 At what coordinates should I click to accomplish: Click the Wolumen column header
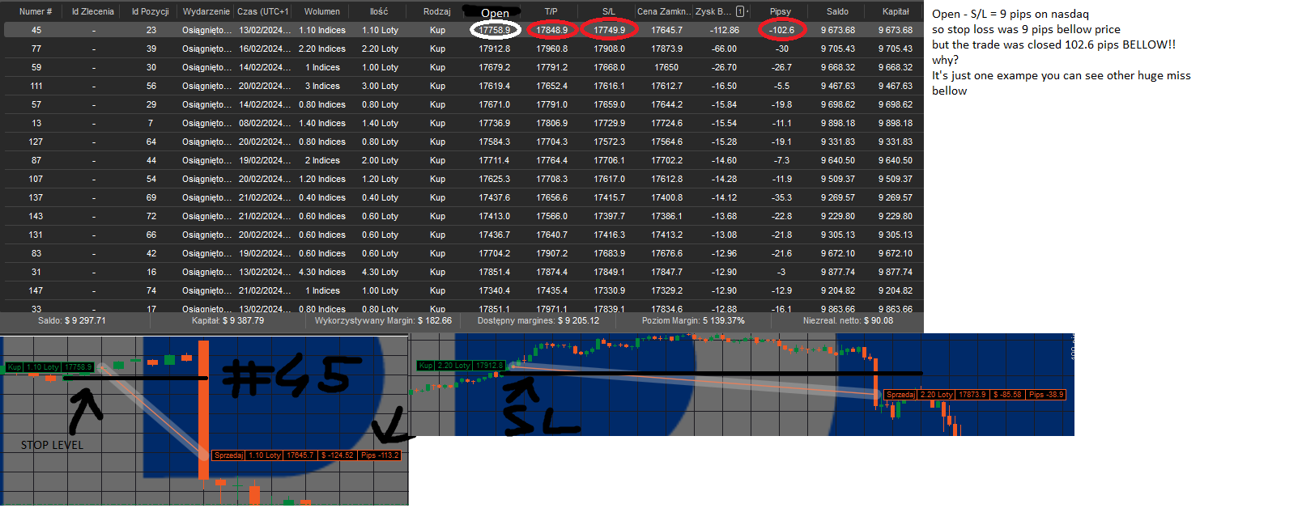[321, 11]
